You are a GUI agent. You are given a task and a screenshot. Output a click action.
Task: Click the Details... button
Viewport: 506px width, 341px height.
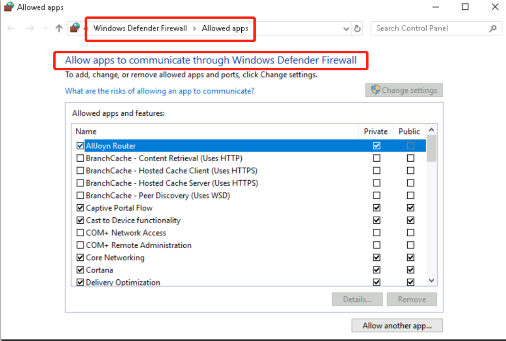coord(357,299)
